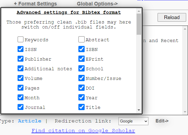
Task: Turn off the Month checkbox
Action: coord(20,97)
